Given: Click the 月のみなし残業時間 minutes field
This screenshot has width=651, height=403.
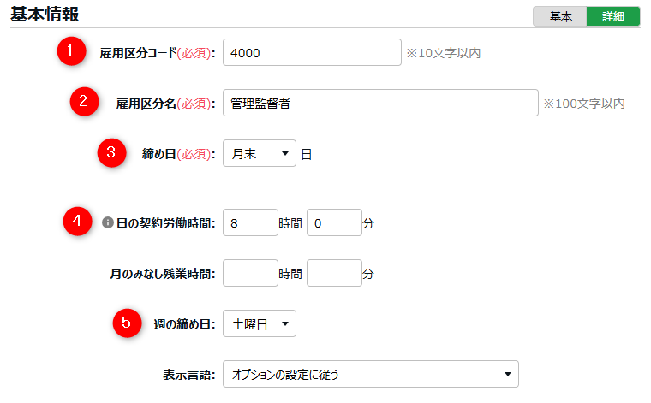Looking at the screenshot, I should tap(334, 273).
